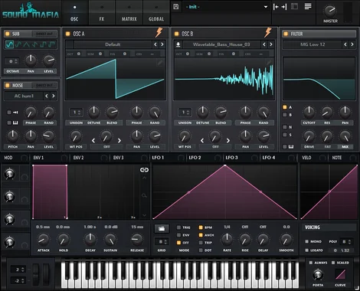
Task: Click the portamento curve graph icon
Action: (340, 275)
